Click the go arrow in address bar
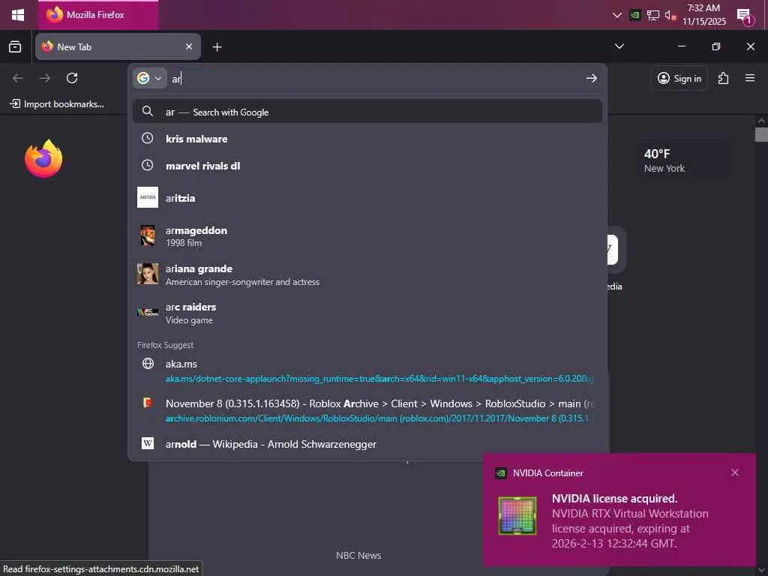The width and height of the screenshot is (768, 576). point(591,78)
